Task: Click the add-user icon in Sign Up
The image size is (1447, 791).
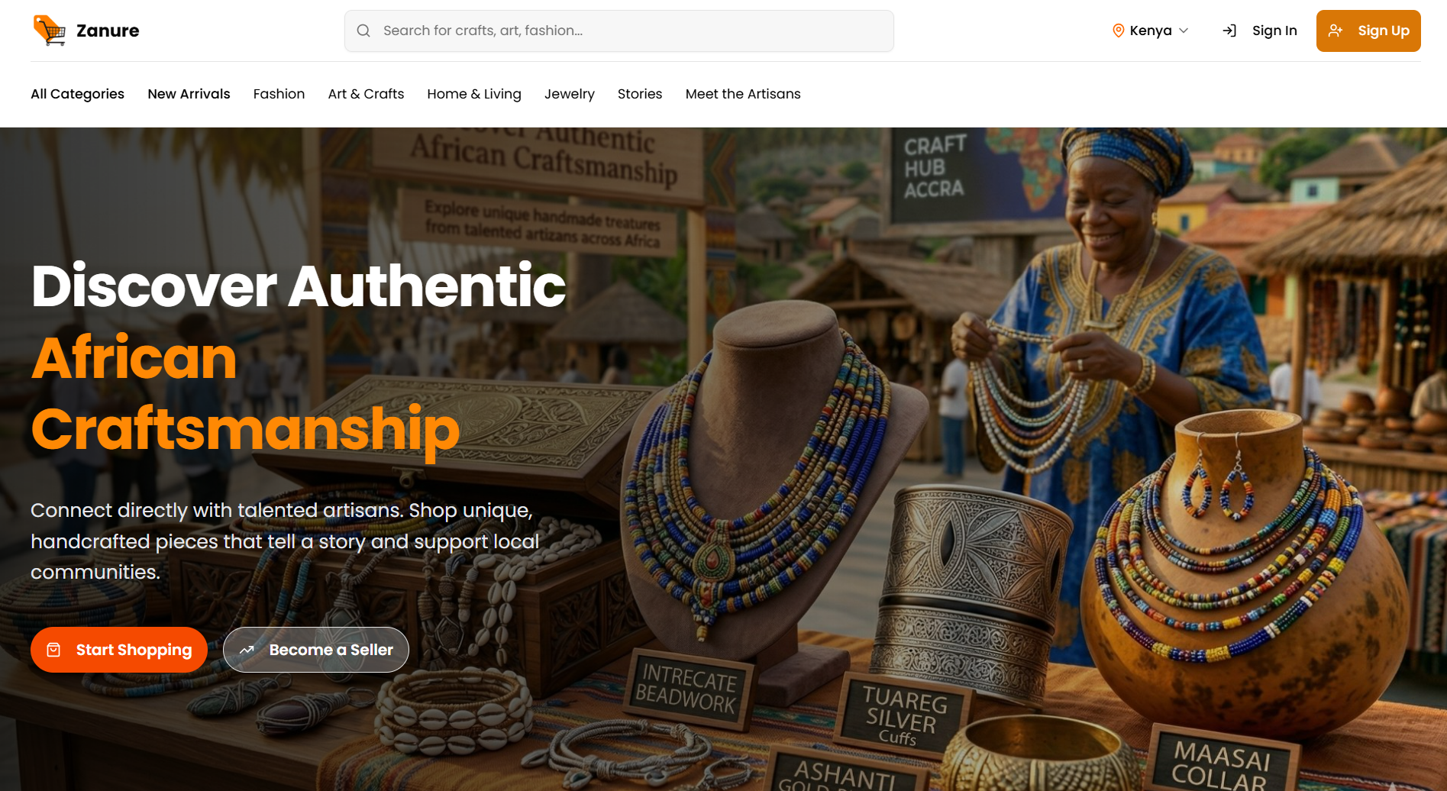Action: coord(1336,31)
